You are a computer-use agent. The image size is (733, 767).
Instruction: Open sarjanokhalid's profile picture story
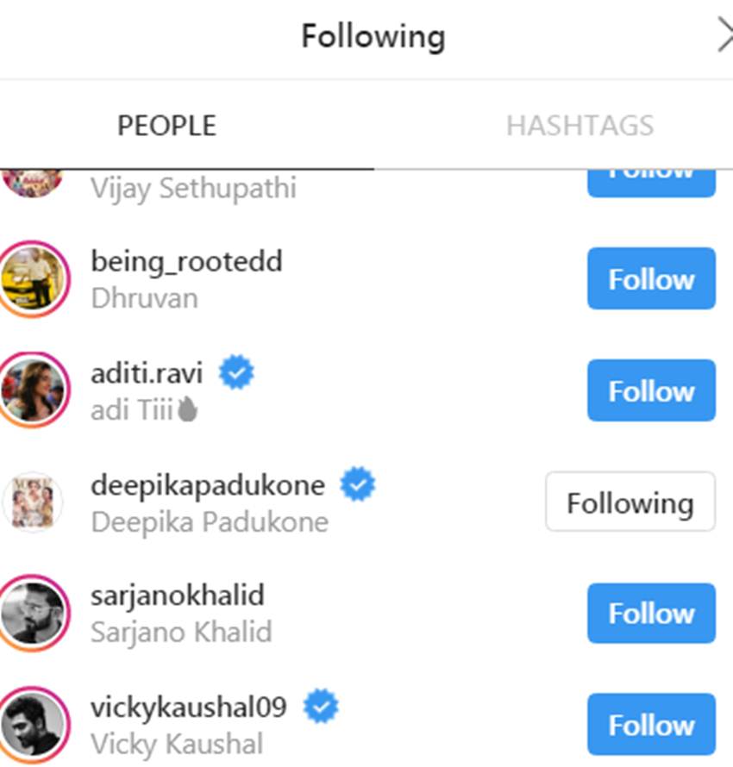tap(34, 614)
